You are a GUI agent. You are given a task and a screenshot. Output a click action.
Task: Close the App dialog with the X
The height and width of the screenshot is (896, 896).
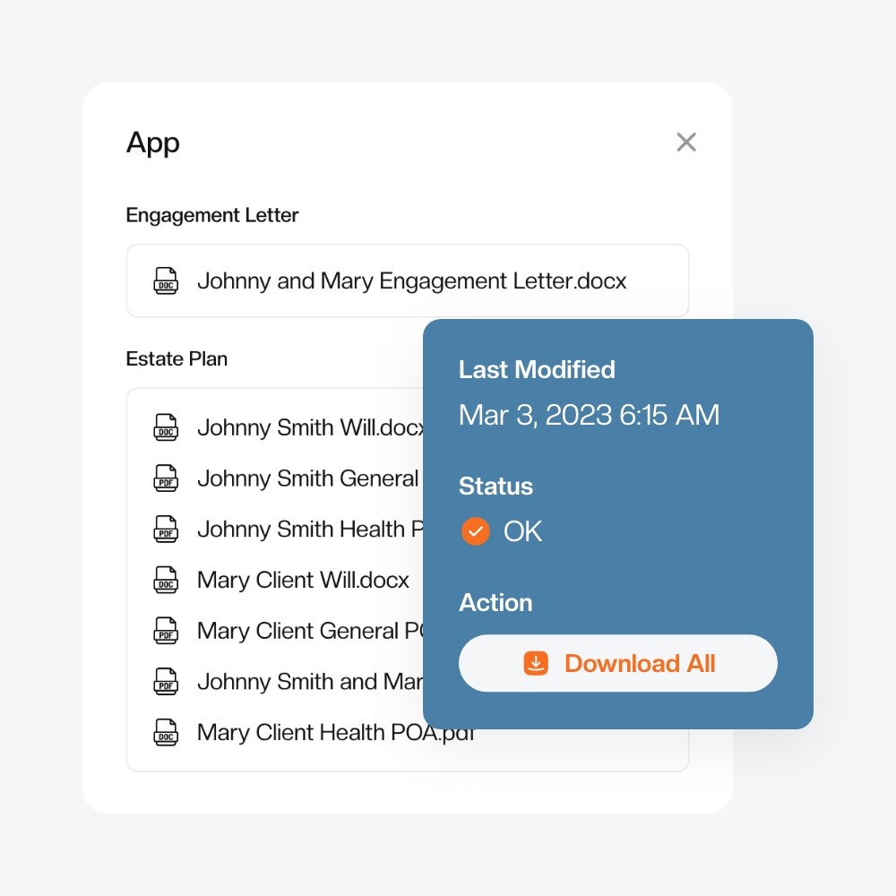point(686,142)
